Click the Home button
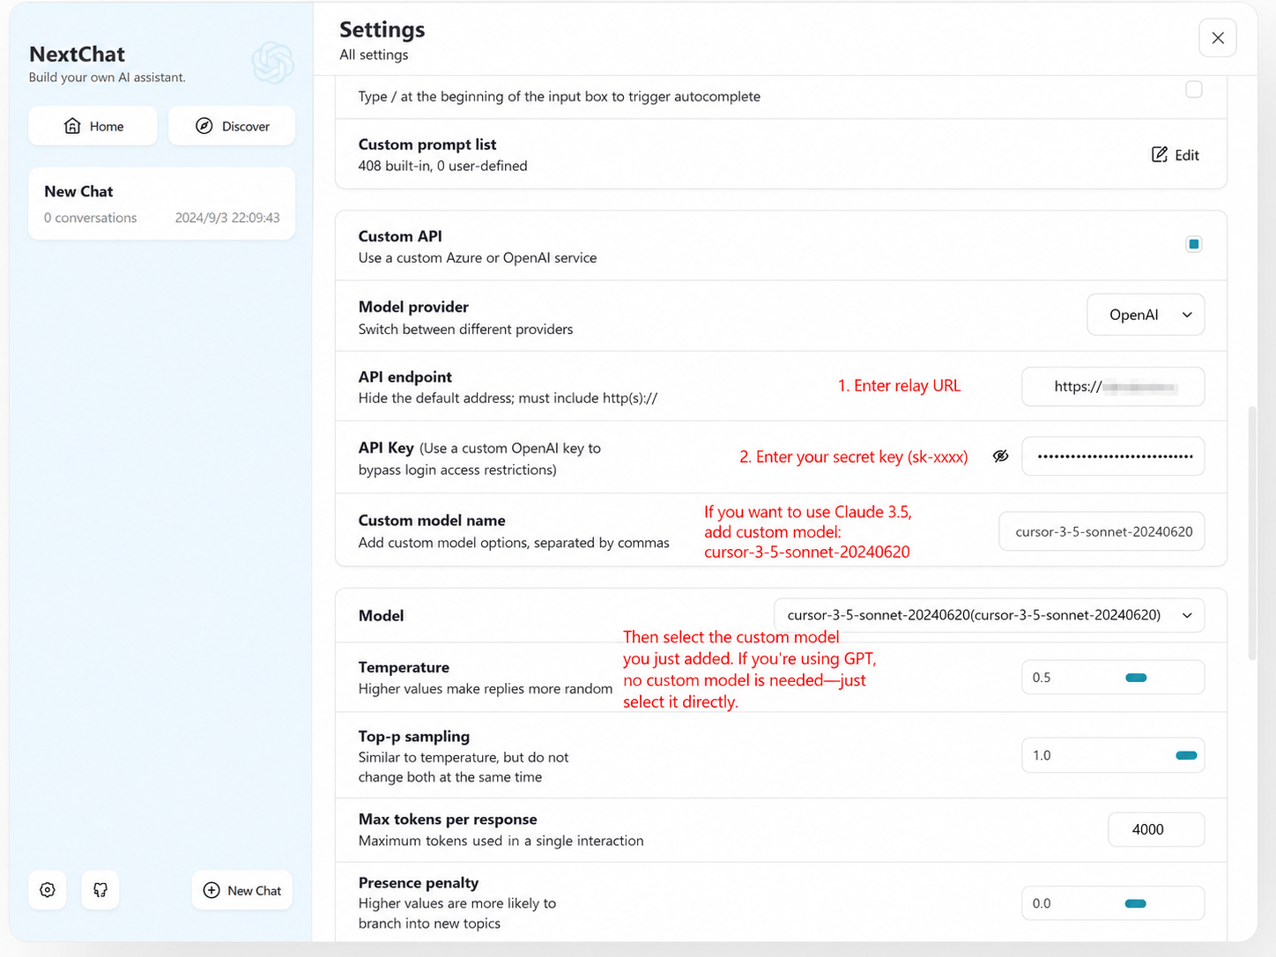This screenshot has width=1276, height=957. (93, 126)
